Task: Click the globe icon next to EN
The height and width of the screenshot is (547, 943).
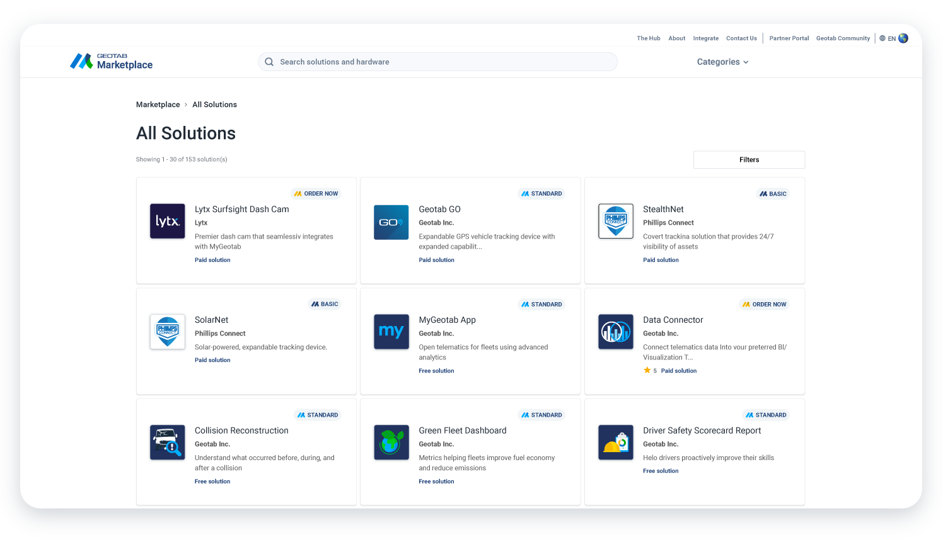Action: point(903,38)
